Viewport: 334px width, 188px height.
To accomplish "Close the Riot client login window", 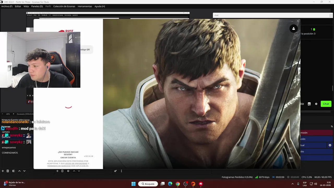I will click(x=298, y=21).
